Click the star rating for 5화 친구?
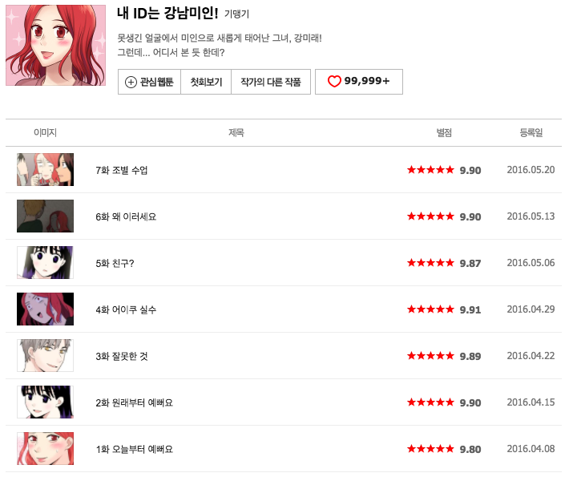The image size is (577, 477). pos(430,264)
